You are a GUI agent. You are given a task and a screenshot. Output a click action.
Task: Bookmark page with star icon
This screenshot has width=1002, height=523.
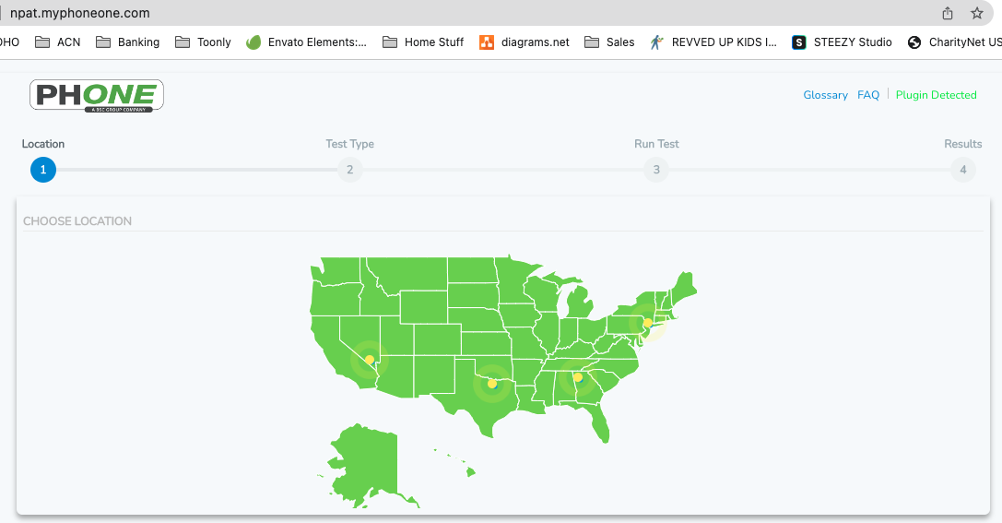(x=977, y=14)
